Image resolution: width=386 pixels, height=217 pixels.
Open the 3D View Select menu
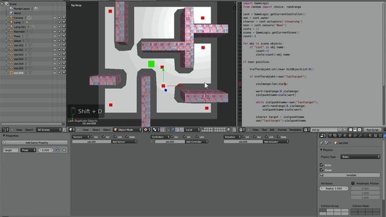click(96, 130)
